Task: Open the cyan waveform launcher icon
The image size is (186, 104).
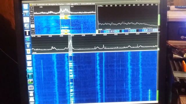Action: pos(30,70)
